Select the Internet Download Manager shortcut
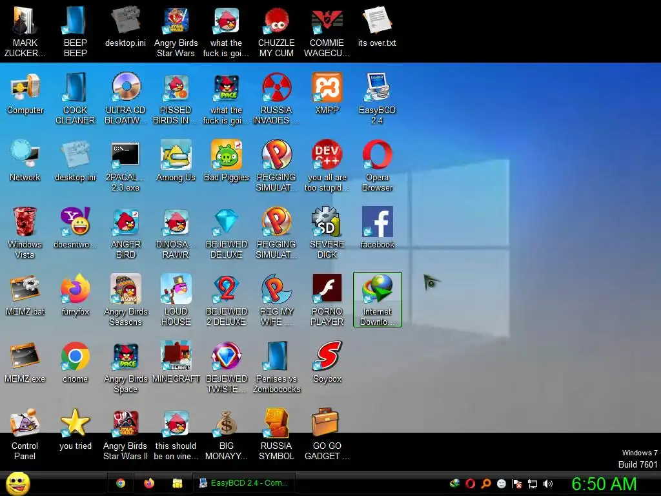Viewport: 661px width, 496px height. point(377,300)
